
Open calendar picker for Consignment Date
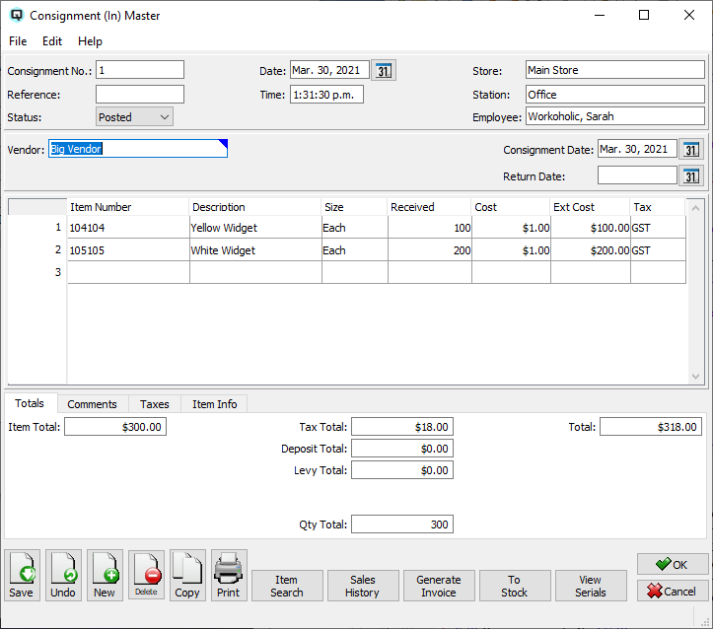691,150
